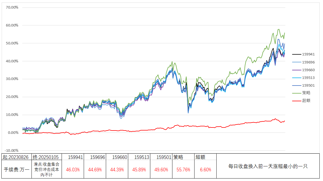Image resolution: width=323 pixels, height=181 pixels.
Task: Click the 159501 legend label
Action: click(x=308, y=85)
